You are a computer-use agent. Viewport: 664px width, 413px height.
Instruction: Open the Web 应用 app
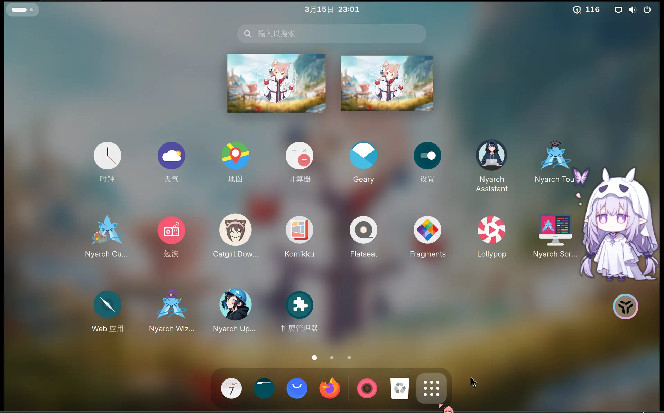tap(107, 304)
